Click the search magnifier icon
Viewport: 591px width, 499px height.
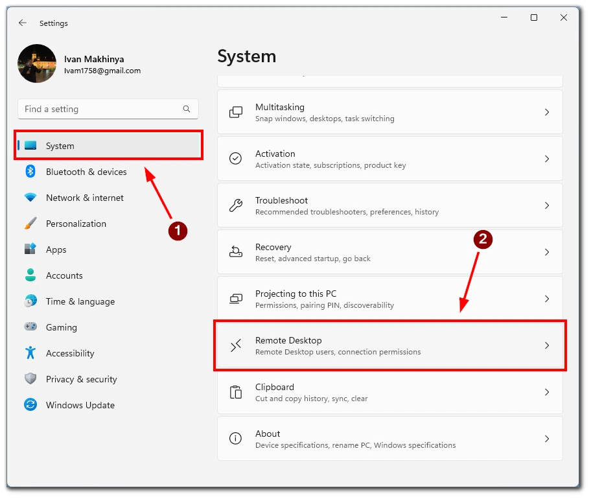(x=187, y=110)
